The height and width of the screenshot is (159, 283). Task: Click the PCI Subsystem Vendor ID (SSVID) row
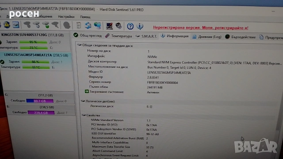[x=124, y=129]
